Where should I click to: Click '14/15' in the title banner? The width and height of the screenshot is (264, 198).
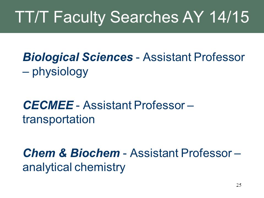pos(229,17)
